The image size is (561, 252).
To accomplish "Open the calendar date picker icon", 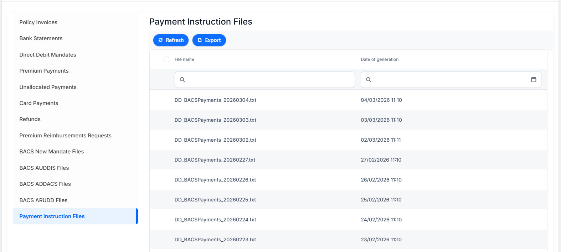I will coord(534,80).
